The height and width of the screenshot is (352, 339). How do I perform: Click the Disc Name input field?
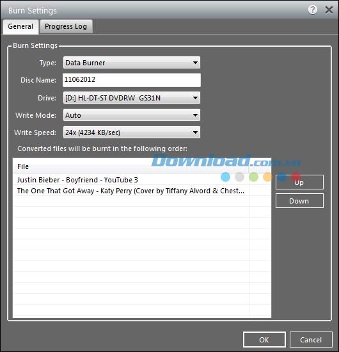pos(132,80)
